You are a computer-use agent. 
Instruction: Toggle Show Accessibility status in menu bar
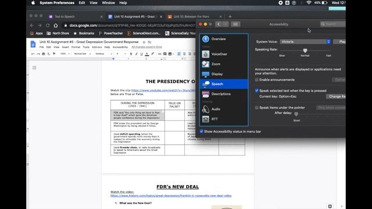pos(202,131)
